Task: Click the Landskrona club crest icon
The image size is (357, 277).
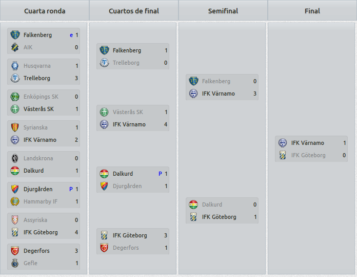Action: tap(15, 158)
